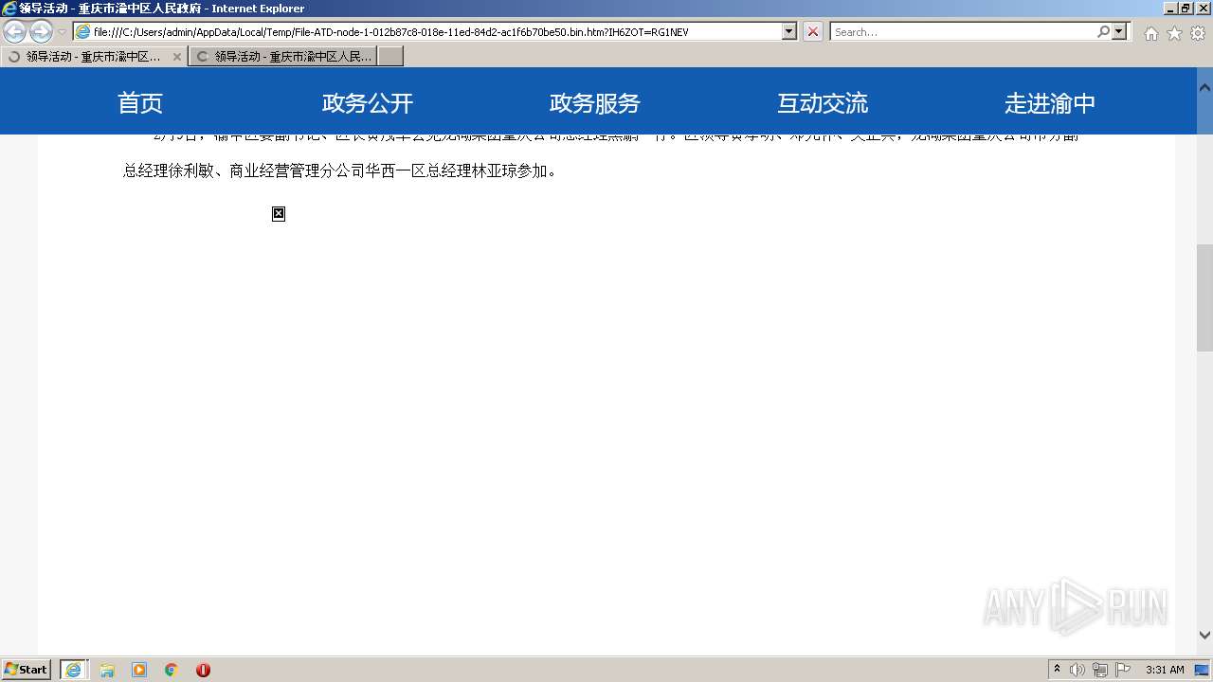Go to 首页 in the site navigation
This screenshot has width=1213, height=682.
coord(140,102)
